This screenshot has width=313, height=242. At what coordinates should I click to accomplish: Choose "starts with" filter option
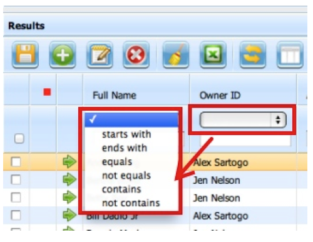tap(126, 134)
